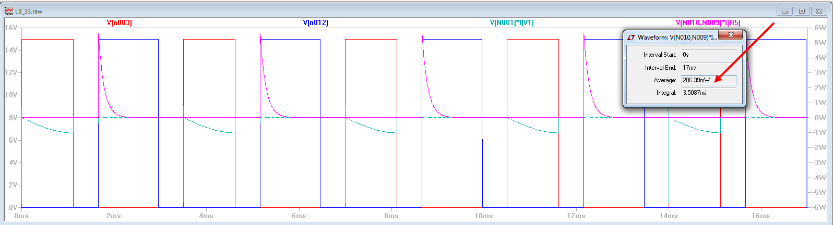Image resolution: width=833 pixels, height=225 pixels.
Task: Close the Waveform average dialog
Action: click(731, 35)
